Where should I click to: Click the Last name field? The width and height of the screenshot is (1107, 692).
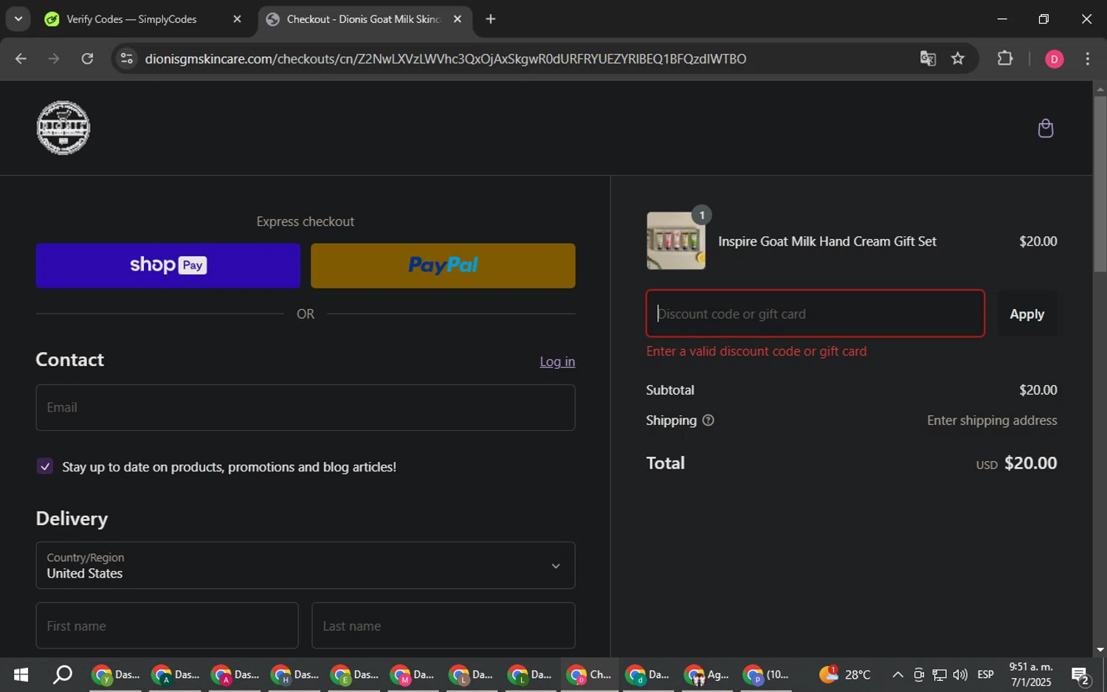pos(444,626)
